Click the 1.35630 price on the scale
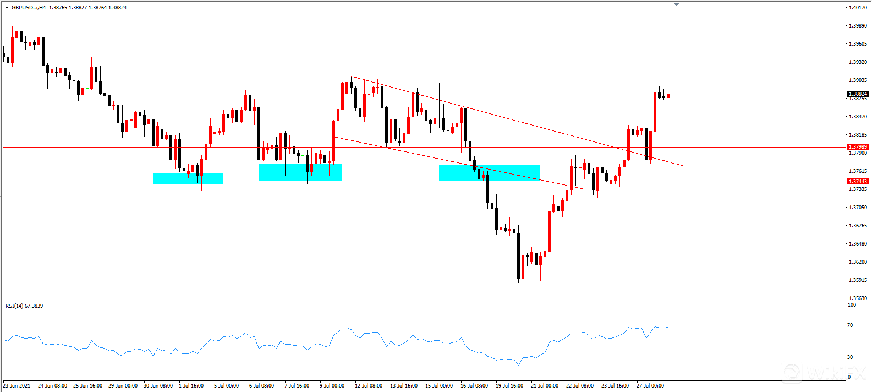The image size is (872, 392). click(858, 298)
